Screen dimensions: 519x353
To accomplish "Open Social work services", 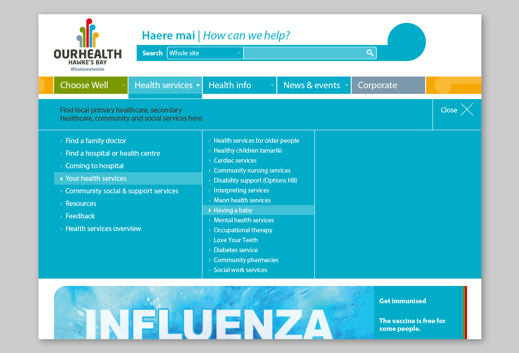I will coord(240,270).
